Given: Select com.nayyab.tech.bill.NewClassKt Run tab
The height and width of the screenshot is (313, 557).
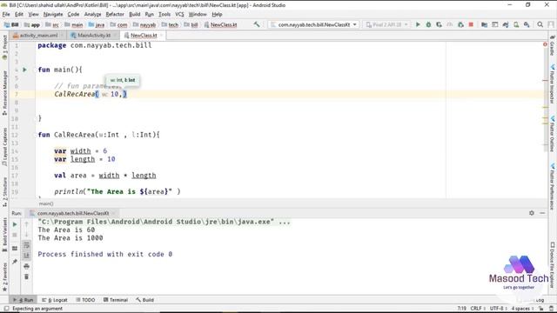Looking at the screenshot, I should click(x=73, y=213).
